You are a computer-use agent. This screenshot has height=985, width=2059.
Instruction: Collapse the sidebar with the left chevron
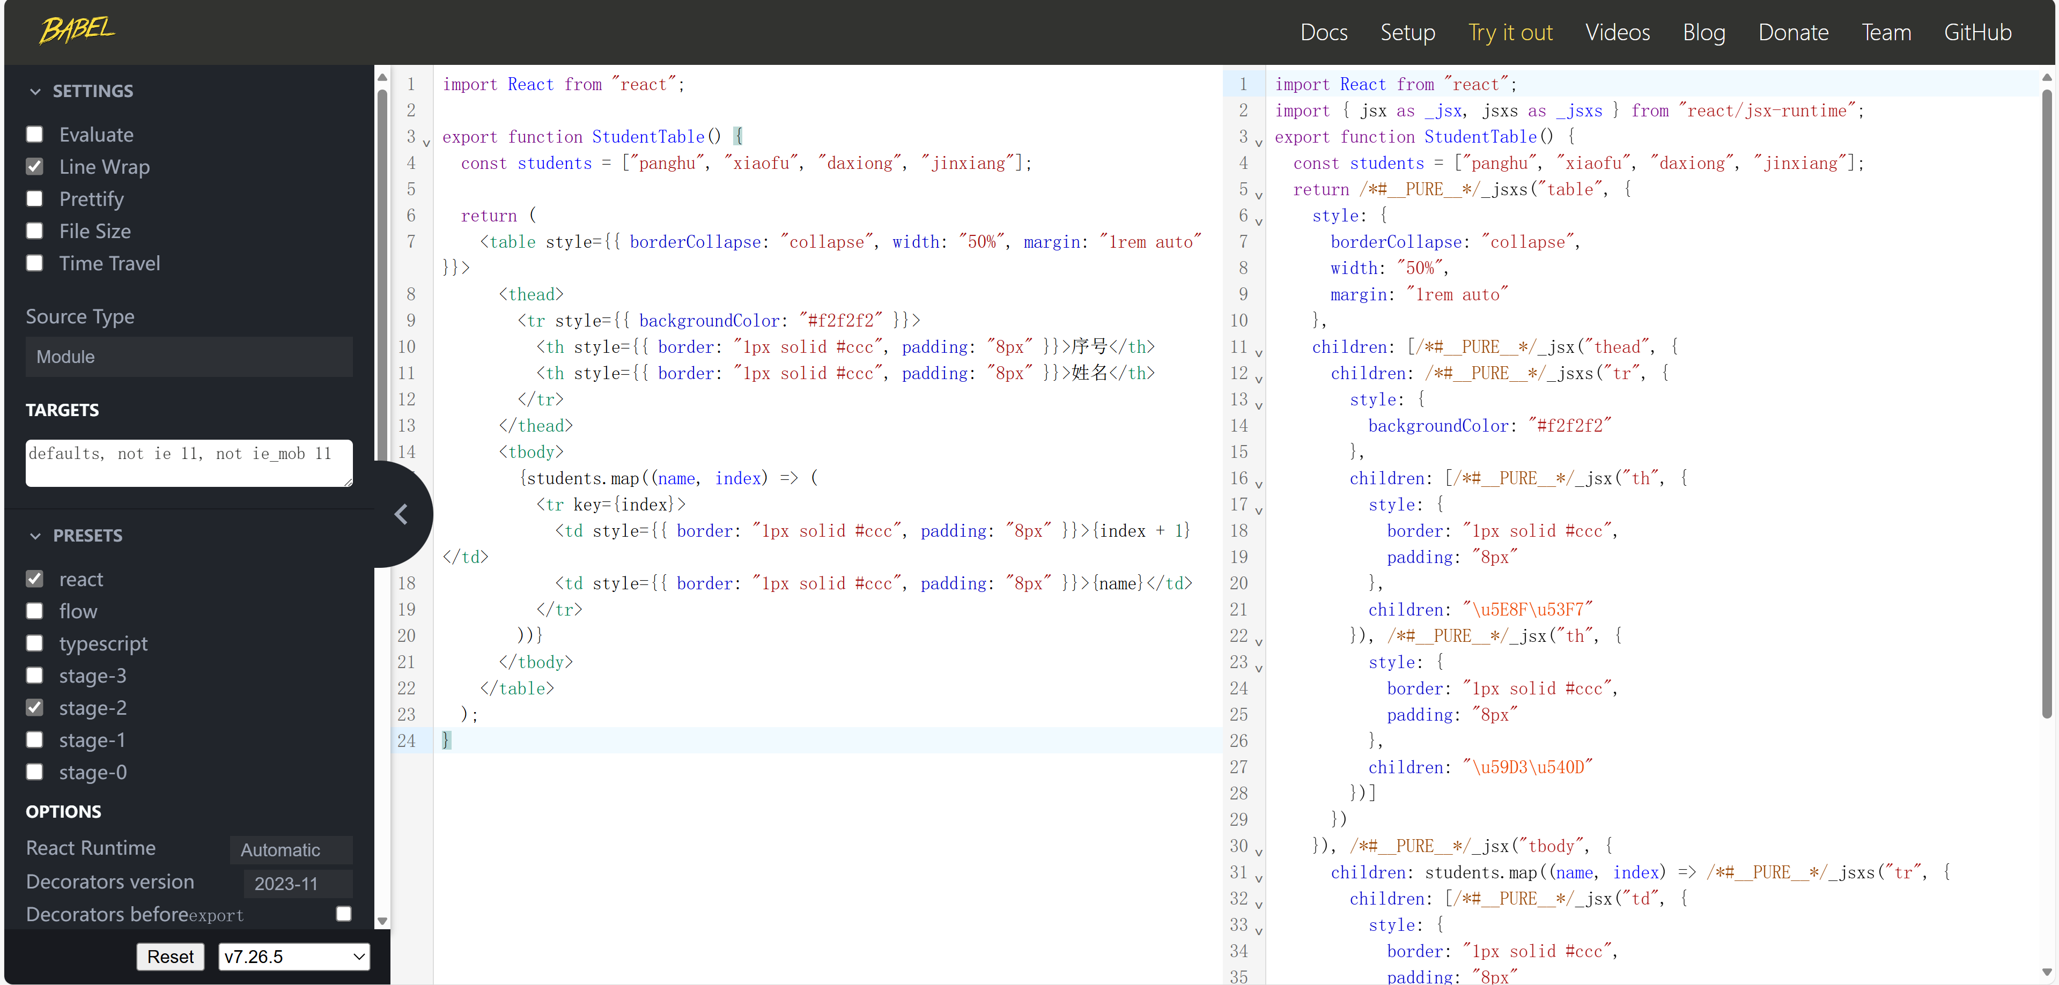[x=401, y=514]
